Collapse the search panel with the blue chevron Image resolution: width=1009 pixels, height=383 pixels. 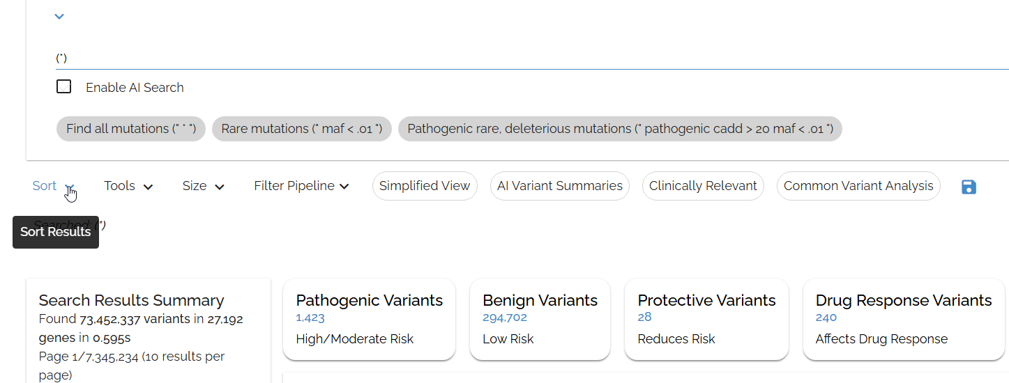pos(59,16)
